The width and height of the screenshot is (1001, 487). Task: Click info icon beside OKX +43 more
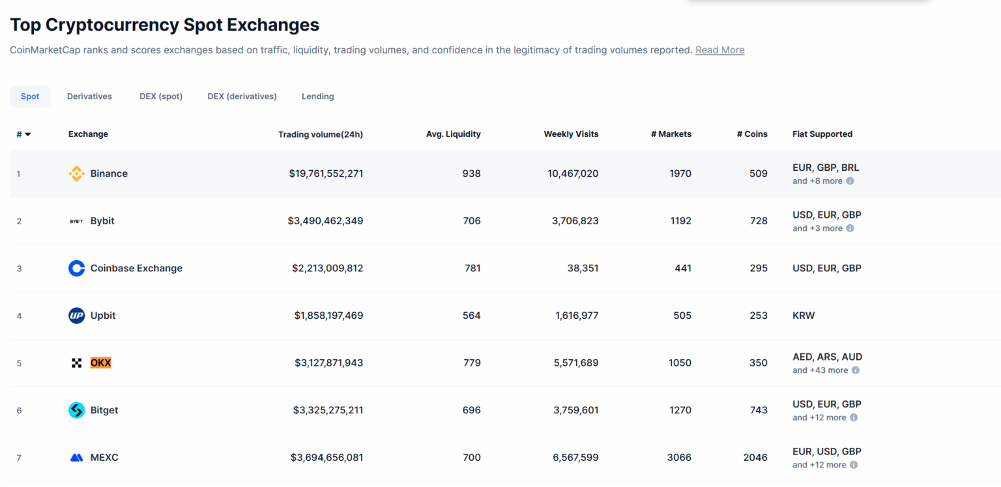(x=856, y=370)
